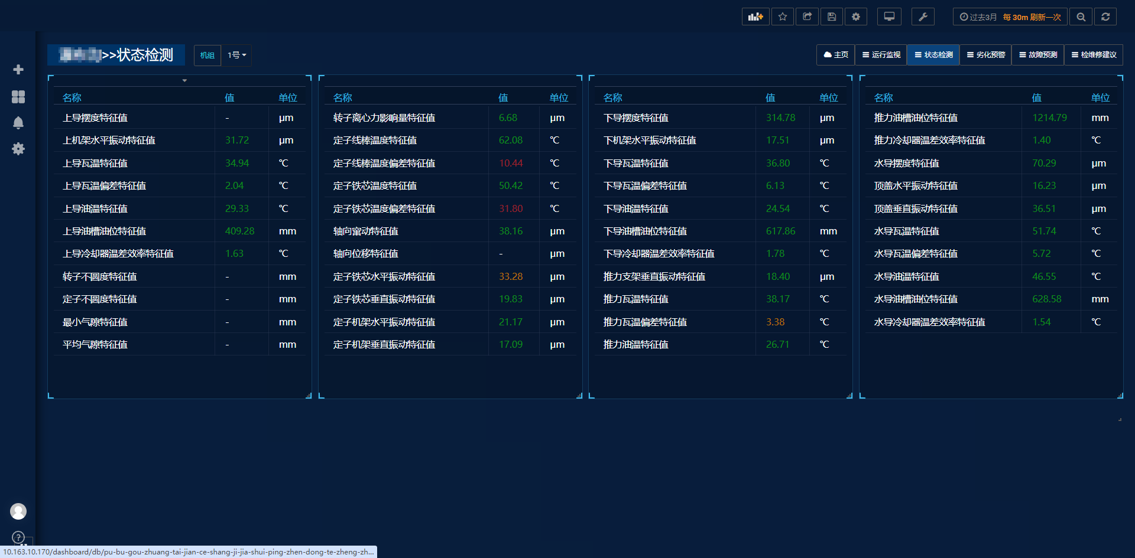Click the wrench tool icon
Viewport: 1135px width, 558px height.
pos(923,17)
